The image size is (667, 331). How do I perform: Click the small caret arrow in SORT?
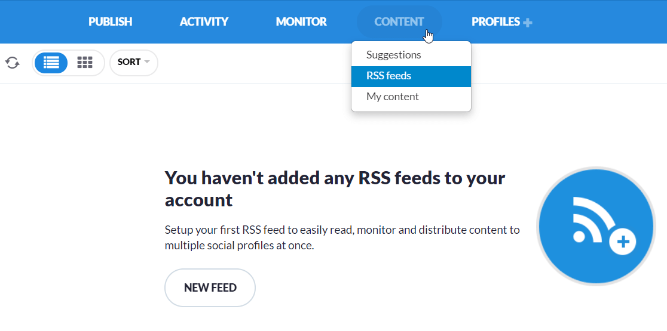147,62
